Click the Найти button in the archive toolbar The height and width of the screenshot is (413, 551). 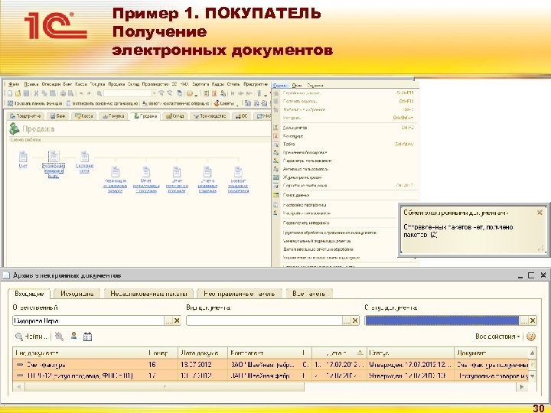pyautogui.click(x=31, y=337)
